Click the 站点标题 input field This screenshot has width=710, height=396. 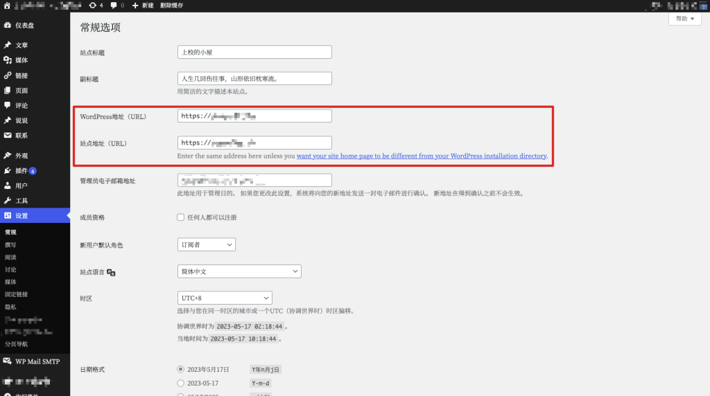click(x=254, y=52)
